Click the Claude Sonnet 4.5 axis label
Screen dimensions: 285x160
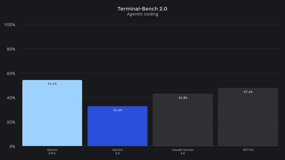click(x=183, y=151)
